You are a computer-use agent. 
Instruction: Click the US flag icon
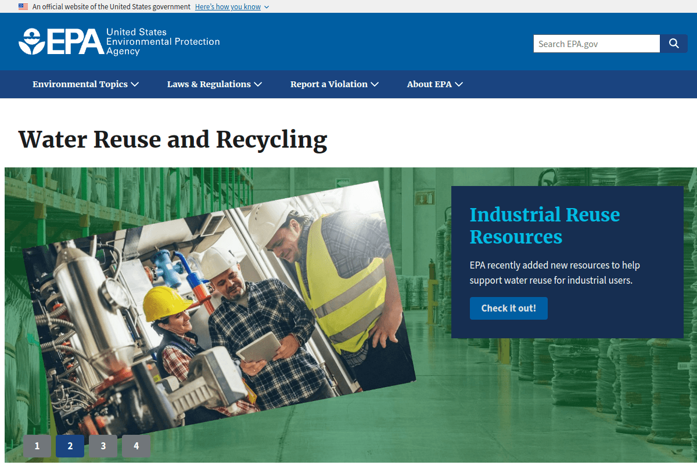click(23, 6)
